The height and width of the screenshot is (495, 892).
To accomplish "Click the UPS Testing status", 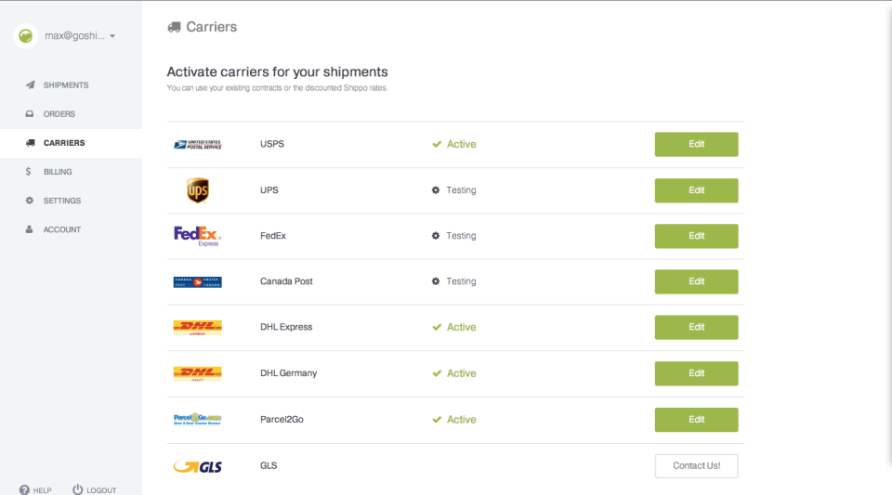I will [x=454, y=190].
